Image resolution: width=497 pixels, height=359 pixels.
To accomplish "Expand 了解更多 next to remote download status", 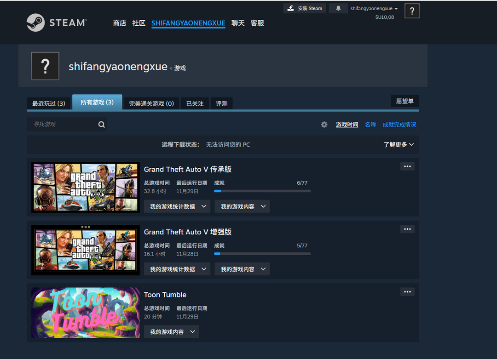I will tap(399, 144).
